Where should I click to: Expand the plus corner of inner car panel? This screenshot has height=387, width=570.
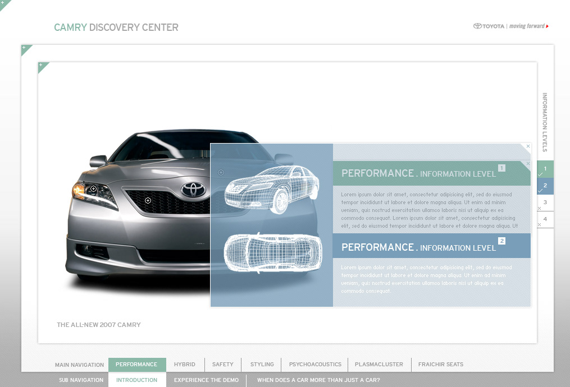coord(42,66)
